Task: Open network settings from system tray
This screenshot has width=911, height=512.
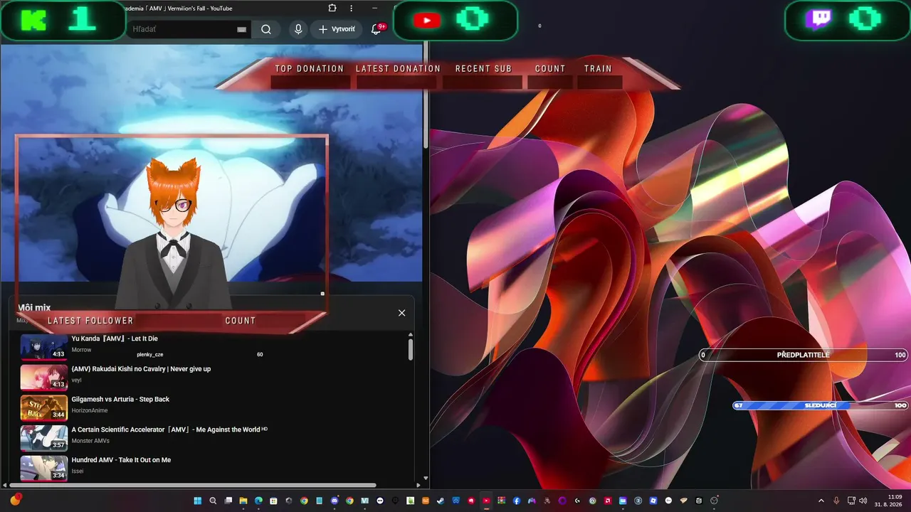Action: click(851, 501)
